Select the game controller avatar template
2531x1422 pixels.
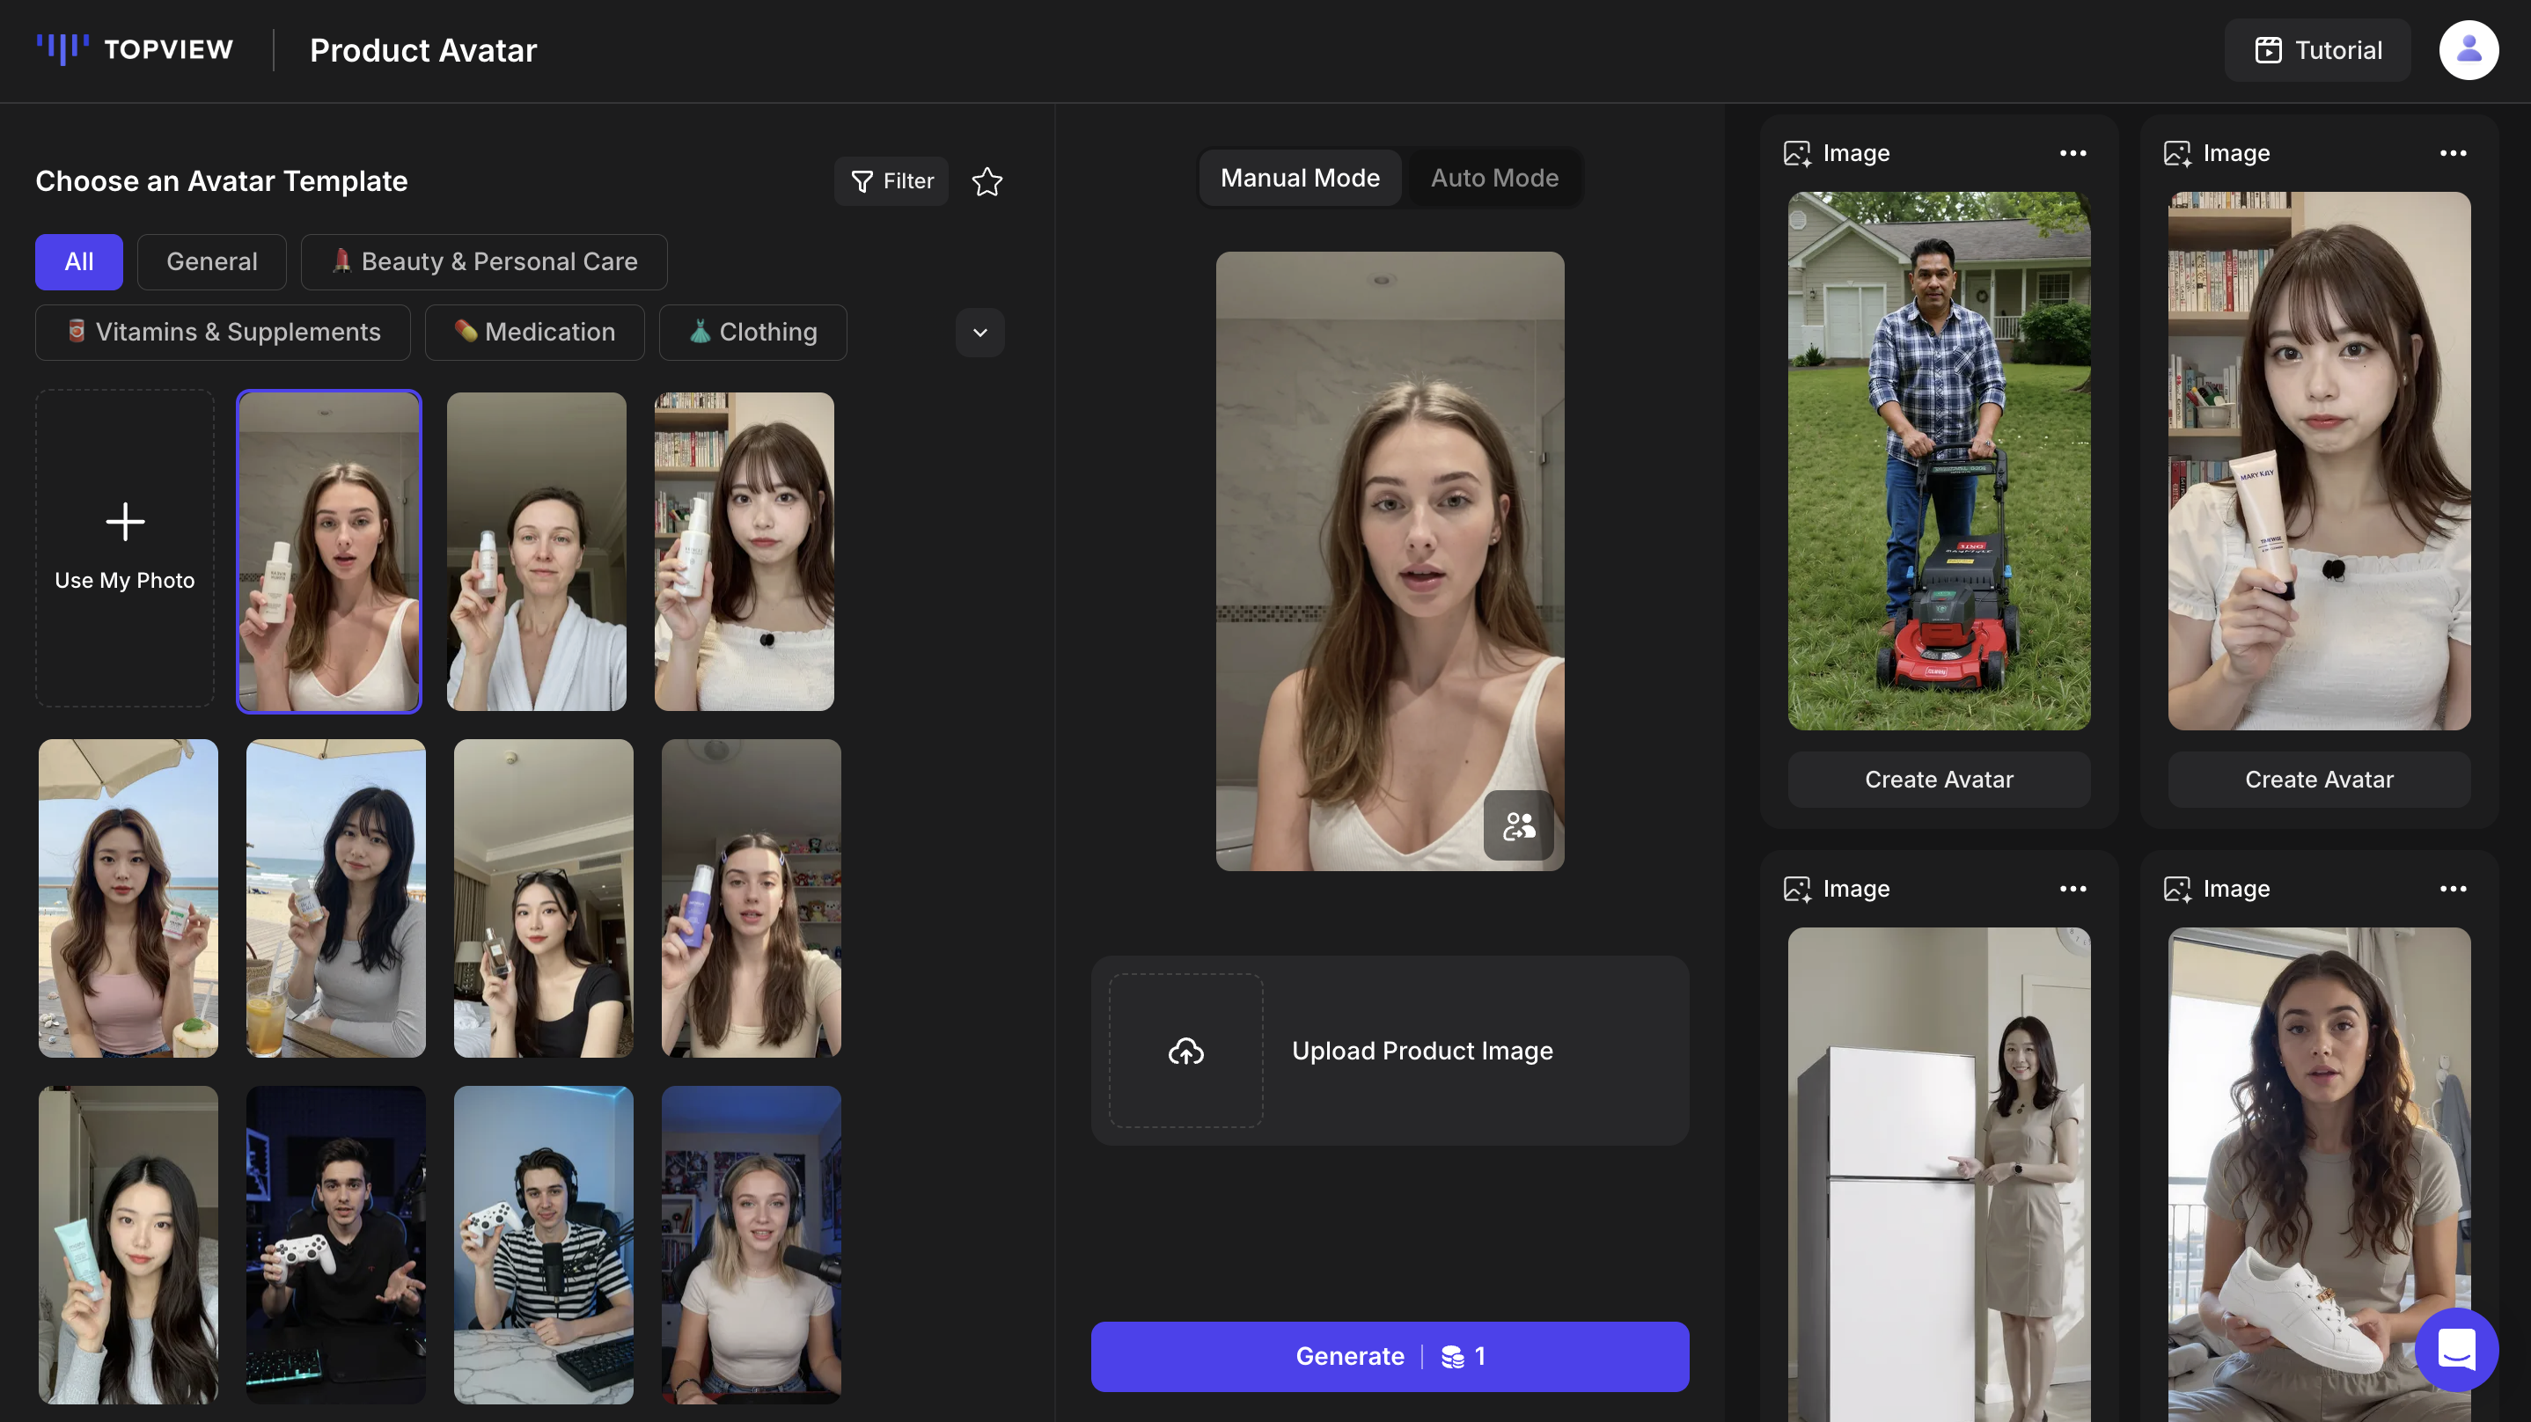(335, 1245)
